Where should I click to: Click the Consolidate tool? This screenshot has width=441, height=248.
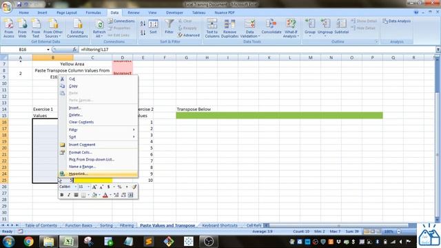(271, 27)
